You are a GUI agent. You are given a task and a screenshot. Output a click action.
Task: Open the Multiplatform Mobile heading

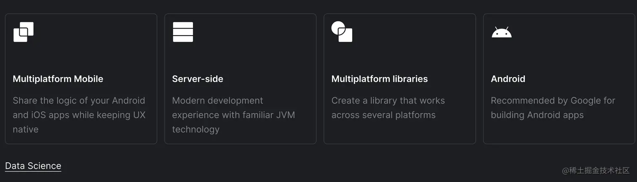tap(58, 79)
